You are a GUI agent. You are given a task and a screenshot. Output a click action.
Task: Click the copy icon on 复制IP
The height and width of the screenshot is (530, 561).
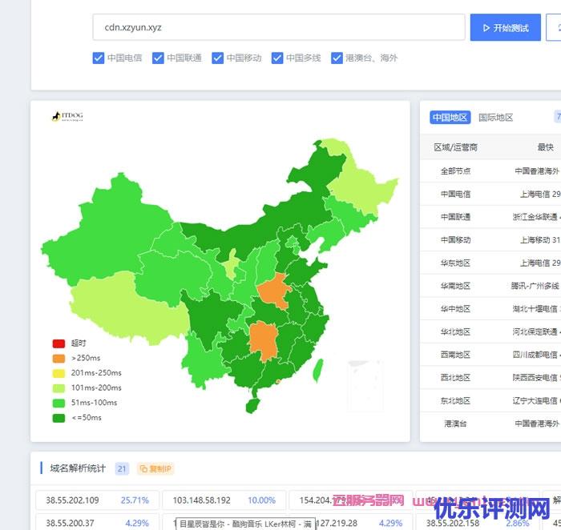tap(143, 469)
